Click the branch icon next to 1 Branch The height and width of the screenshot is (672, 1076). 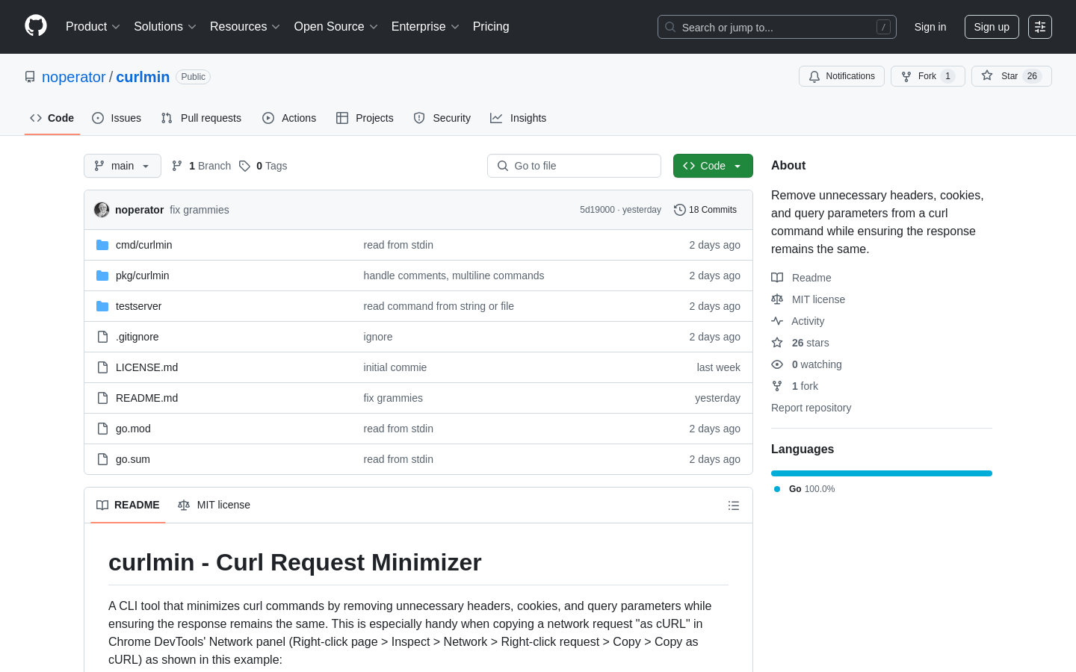coord(177,166)
